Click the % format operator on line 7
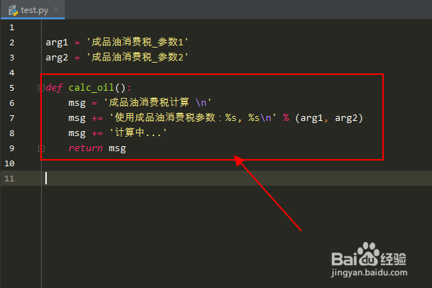The image size is (432, 288). (286, 118)
